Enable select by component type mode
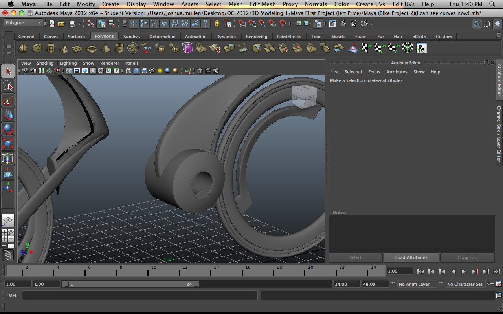Image resolution: width=503 pixels, height=314 pixels. pos(112,24)
